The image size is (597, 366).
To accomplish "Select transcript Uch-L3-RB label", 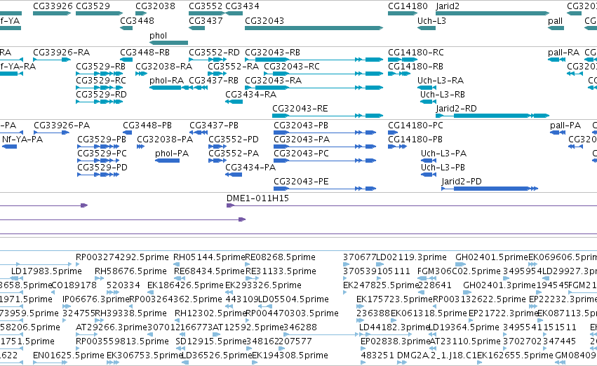I will [x=443, y=95].
